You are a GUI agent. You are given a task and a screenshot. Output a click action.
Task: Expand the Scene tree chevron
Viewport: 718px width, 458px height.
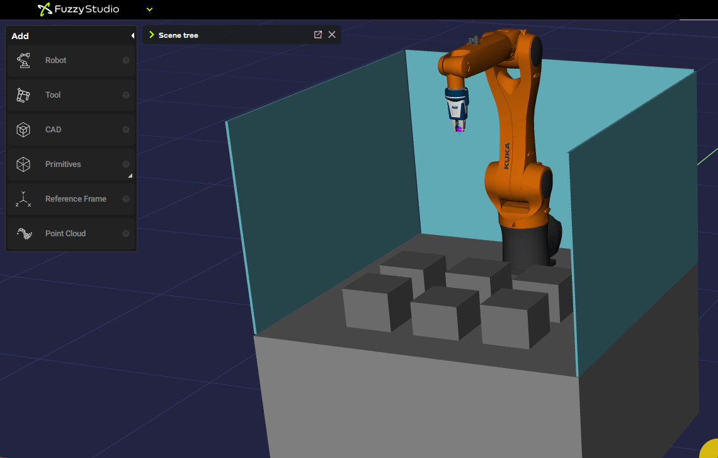(x=152, y=35)
